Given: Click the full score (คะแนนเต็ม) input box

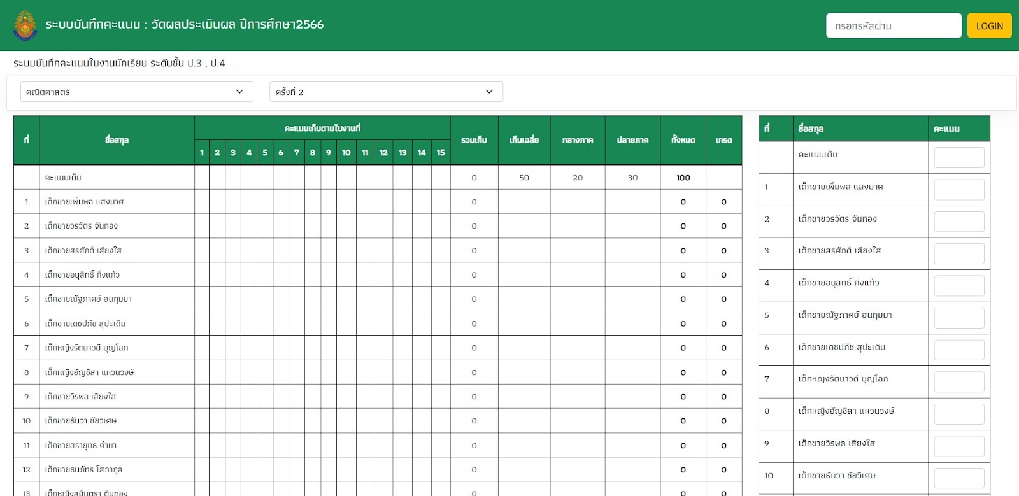Looking at the screenshot, I should click(958, 157).
